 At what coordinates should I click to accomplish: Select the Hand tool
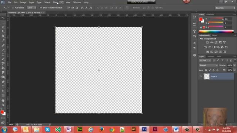3,100
